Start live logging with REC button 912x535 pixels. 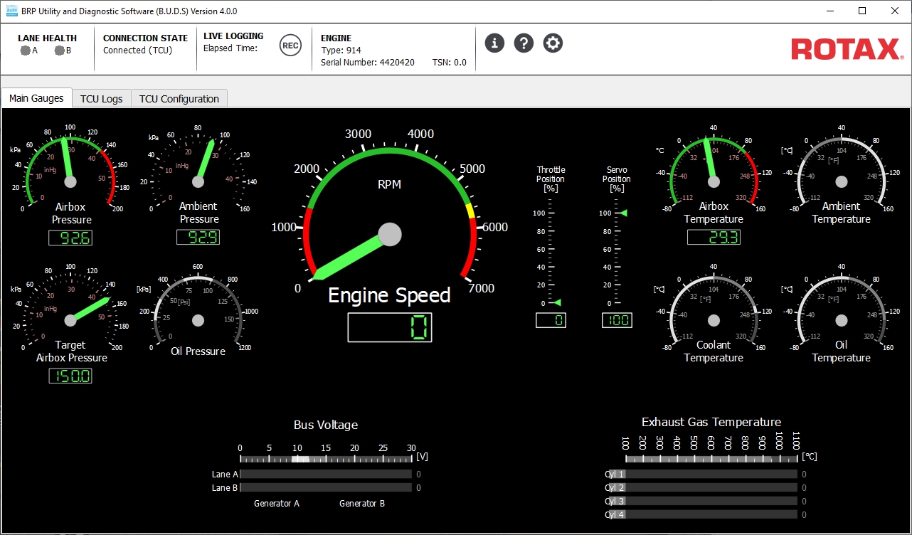[x=290, y=46]
